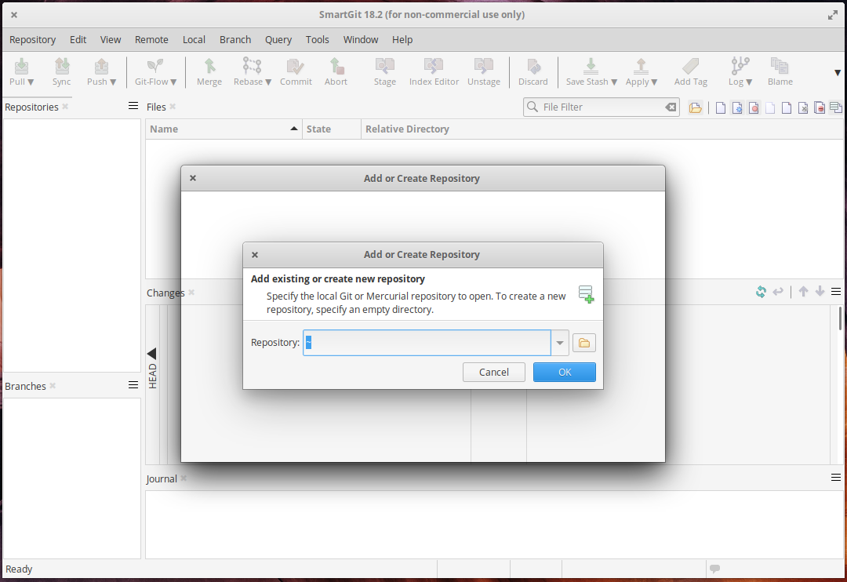Screen dimensions: 847x582
Task: Open the Query menu
Action: tap(278, 39)
